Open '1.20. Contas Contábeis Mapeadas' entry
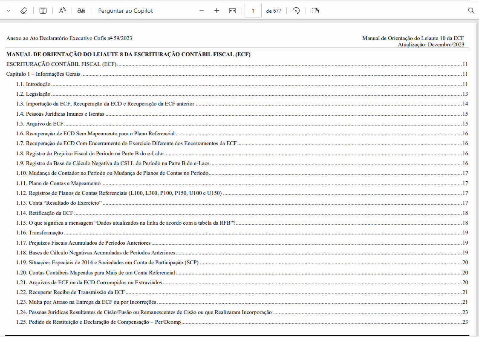The width and height of the screenshot is (479, 337). [x=242, y=273]
